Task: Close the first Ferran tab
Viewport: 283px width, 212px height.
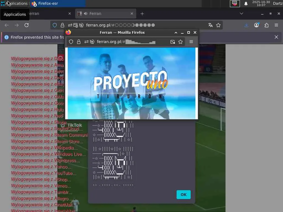Action: point(70,14)
